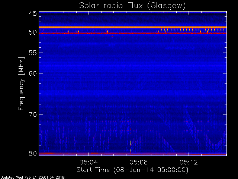Select the 05:12 time tick label
This screenshot has width=238, height=179.
[x=189, y=162]
